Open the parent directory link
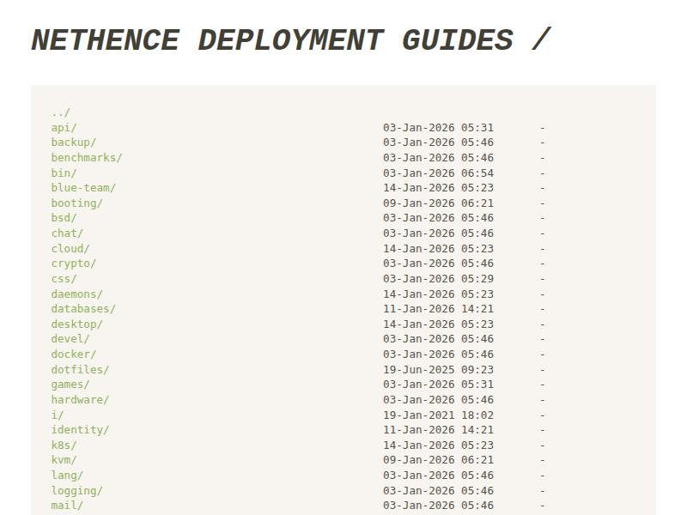Image resolution: width=687 pixels, height=515 pixels. coord(58,112)
